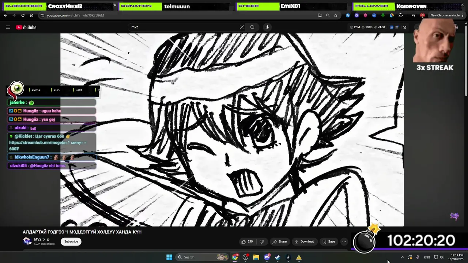Click ulzuki05 chat message
The width and height of the screenshot is (468, 263).
pyautogui.click(x=52, y=165)
